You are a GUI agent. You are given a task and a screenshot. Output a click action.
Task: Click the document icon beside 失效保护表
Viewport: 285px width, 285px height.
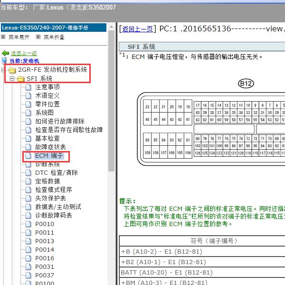[x=28, y=198]
